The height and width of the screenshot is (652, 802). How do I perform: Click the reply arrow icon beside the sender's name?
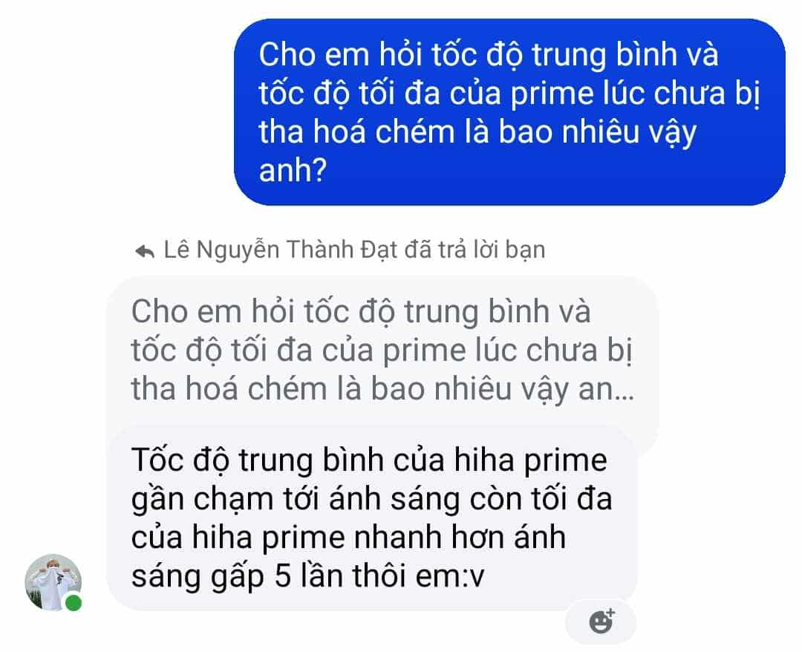(145, 251)
